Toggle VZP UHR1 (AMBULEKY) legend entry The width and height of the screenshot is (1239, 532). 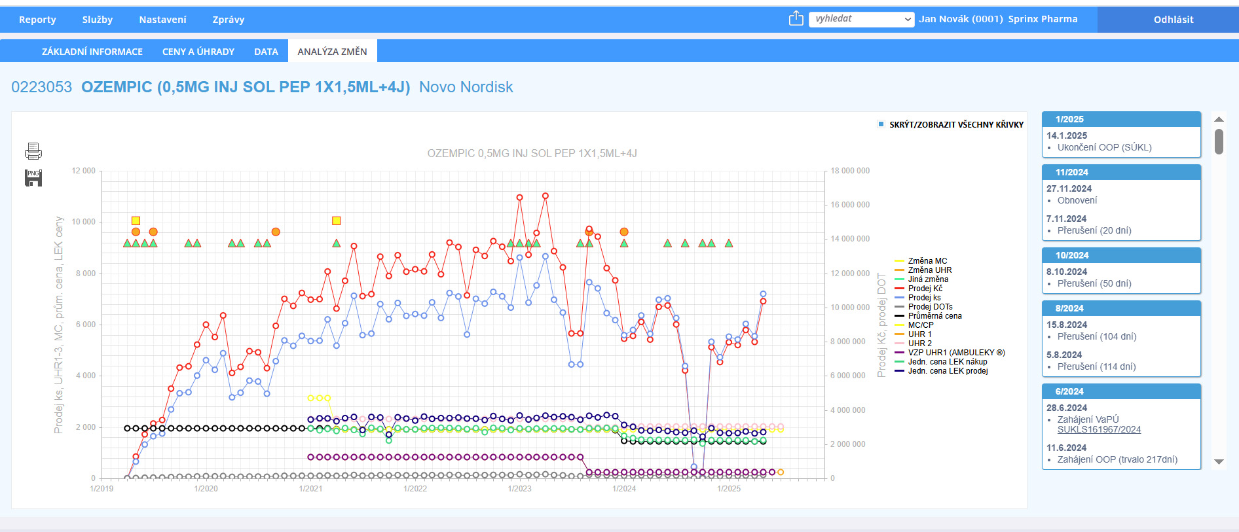pos(950,353)
